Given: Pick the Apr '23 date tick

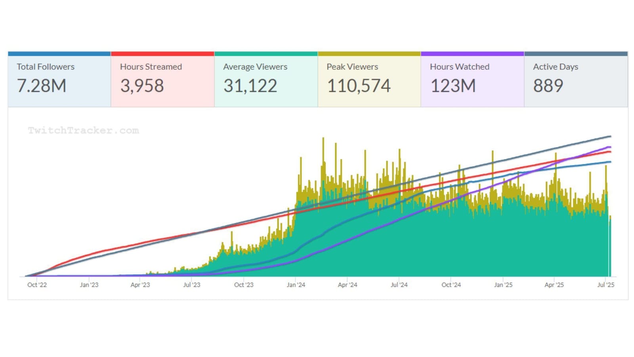Looking at the screenshot, I should [140, 285].
